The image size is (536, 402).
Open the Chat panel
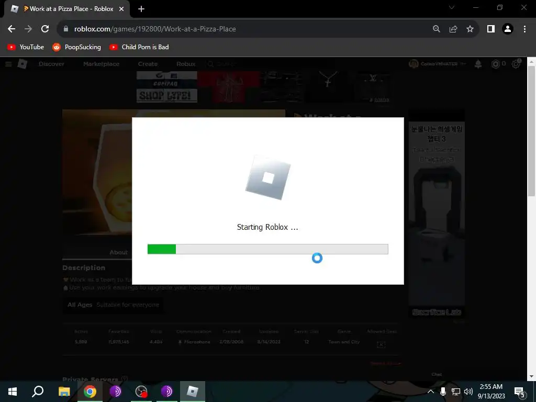[437, 374]
